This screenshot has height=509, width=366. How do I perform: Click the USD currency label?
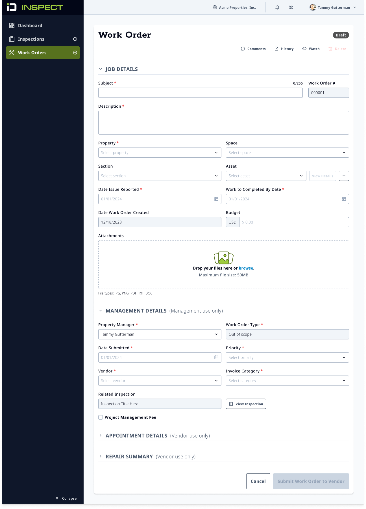coord(233,222)
